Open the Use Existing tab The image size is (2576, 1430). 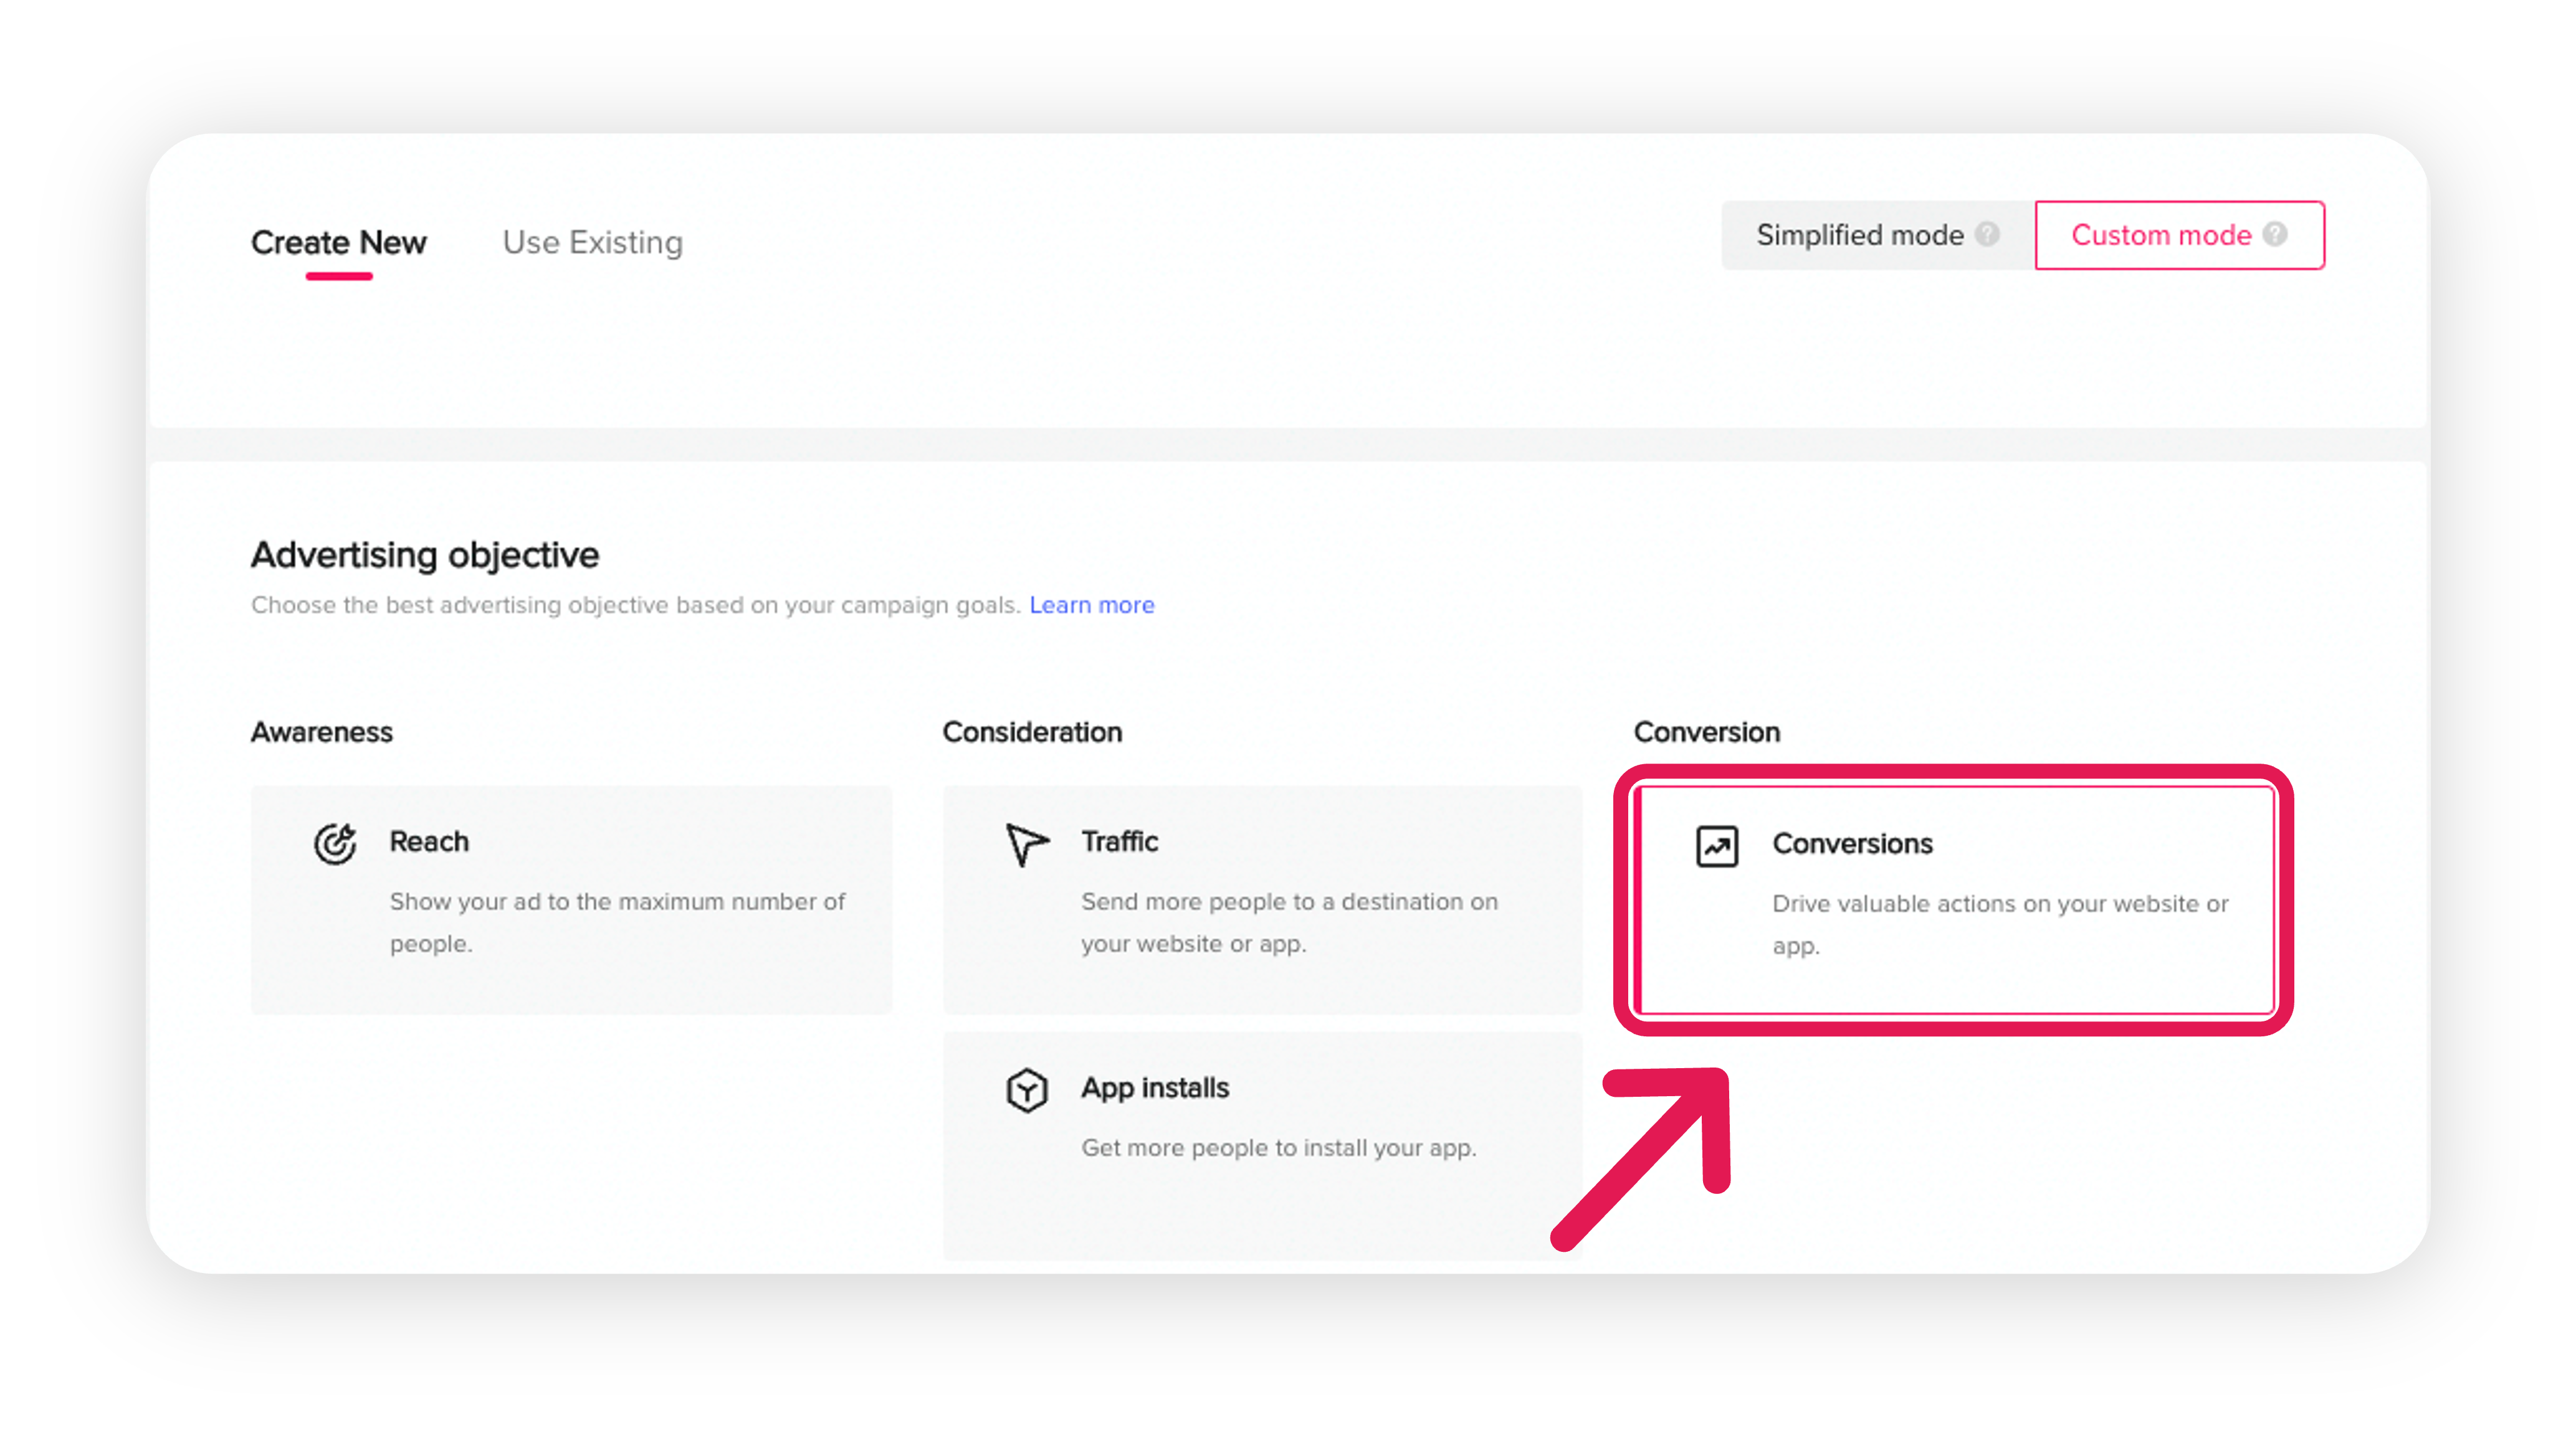(x=593, y=243)
